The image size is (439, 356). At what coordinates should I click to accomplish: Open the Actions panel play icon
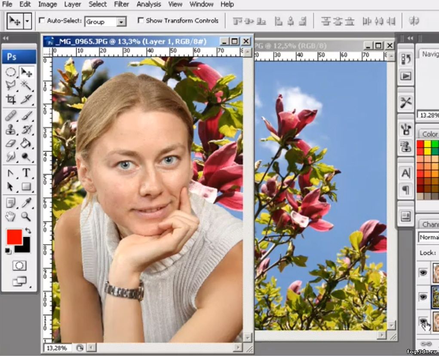(406, 76)
